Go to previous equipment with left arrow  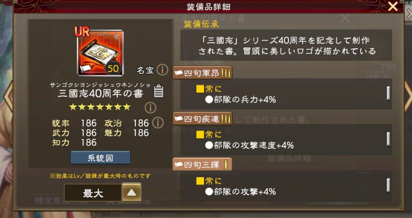point(8,96)
